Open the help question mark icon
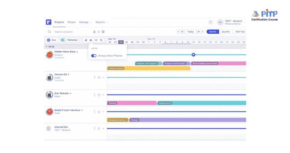 [x=211, y=22]
